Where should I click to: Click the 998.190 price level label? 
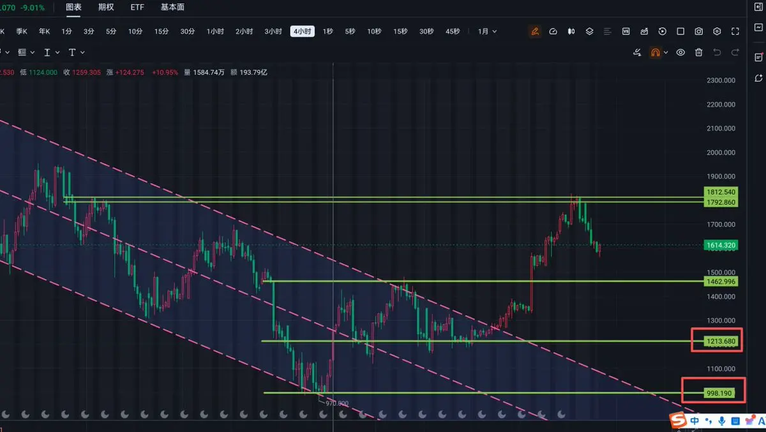pos(721,394)
